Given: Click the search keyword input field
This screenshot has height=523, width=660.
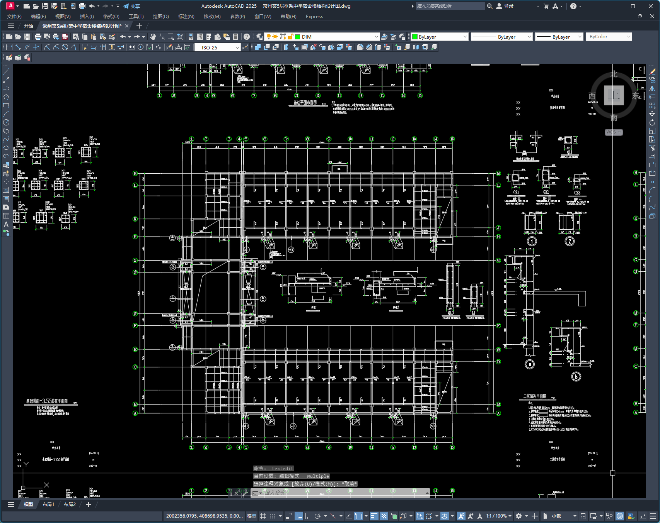Looking at the screenshot, I should pos(450,6).
